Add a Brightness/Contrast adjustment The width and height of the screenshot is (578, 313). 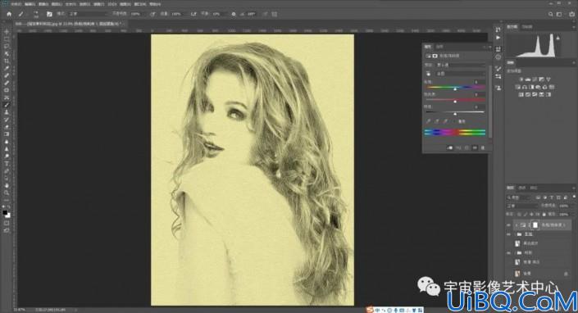[x=521, y=79]
